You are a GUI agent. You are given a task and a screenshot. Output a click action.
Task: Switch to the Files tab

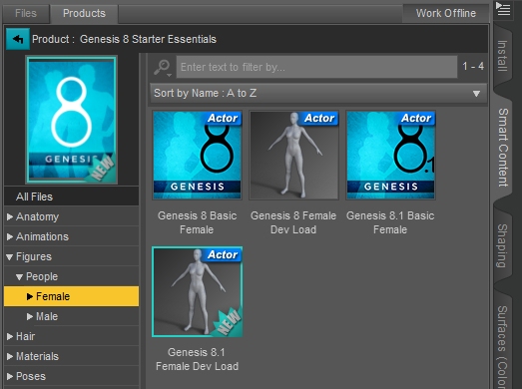[x=26, y=13]
